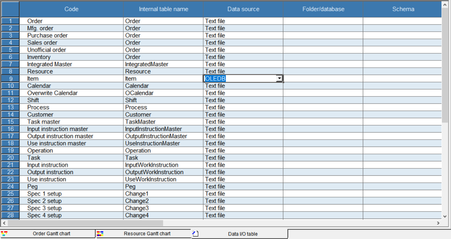Screen dimensions: 451x239
Task: Select row 9 header for Item
Action: (x=10, y=79)
